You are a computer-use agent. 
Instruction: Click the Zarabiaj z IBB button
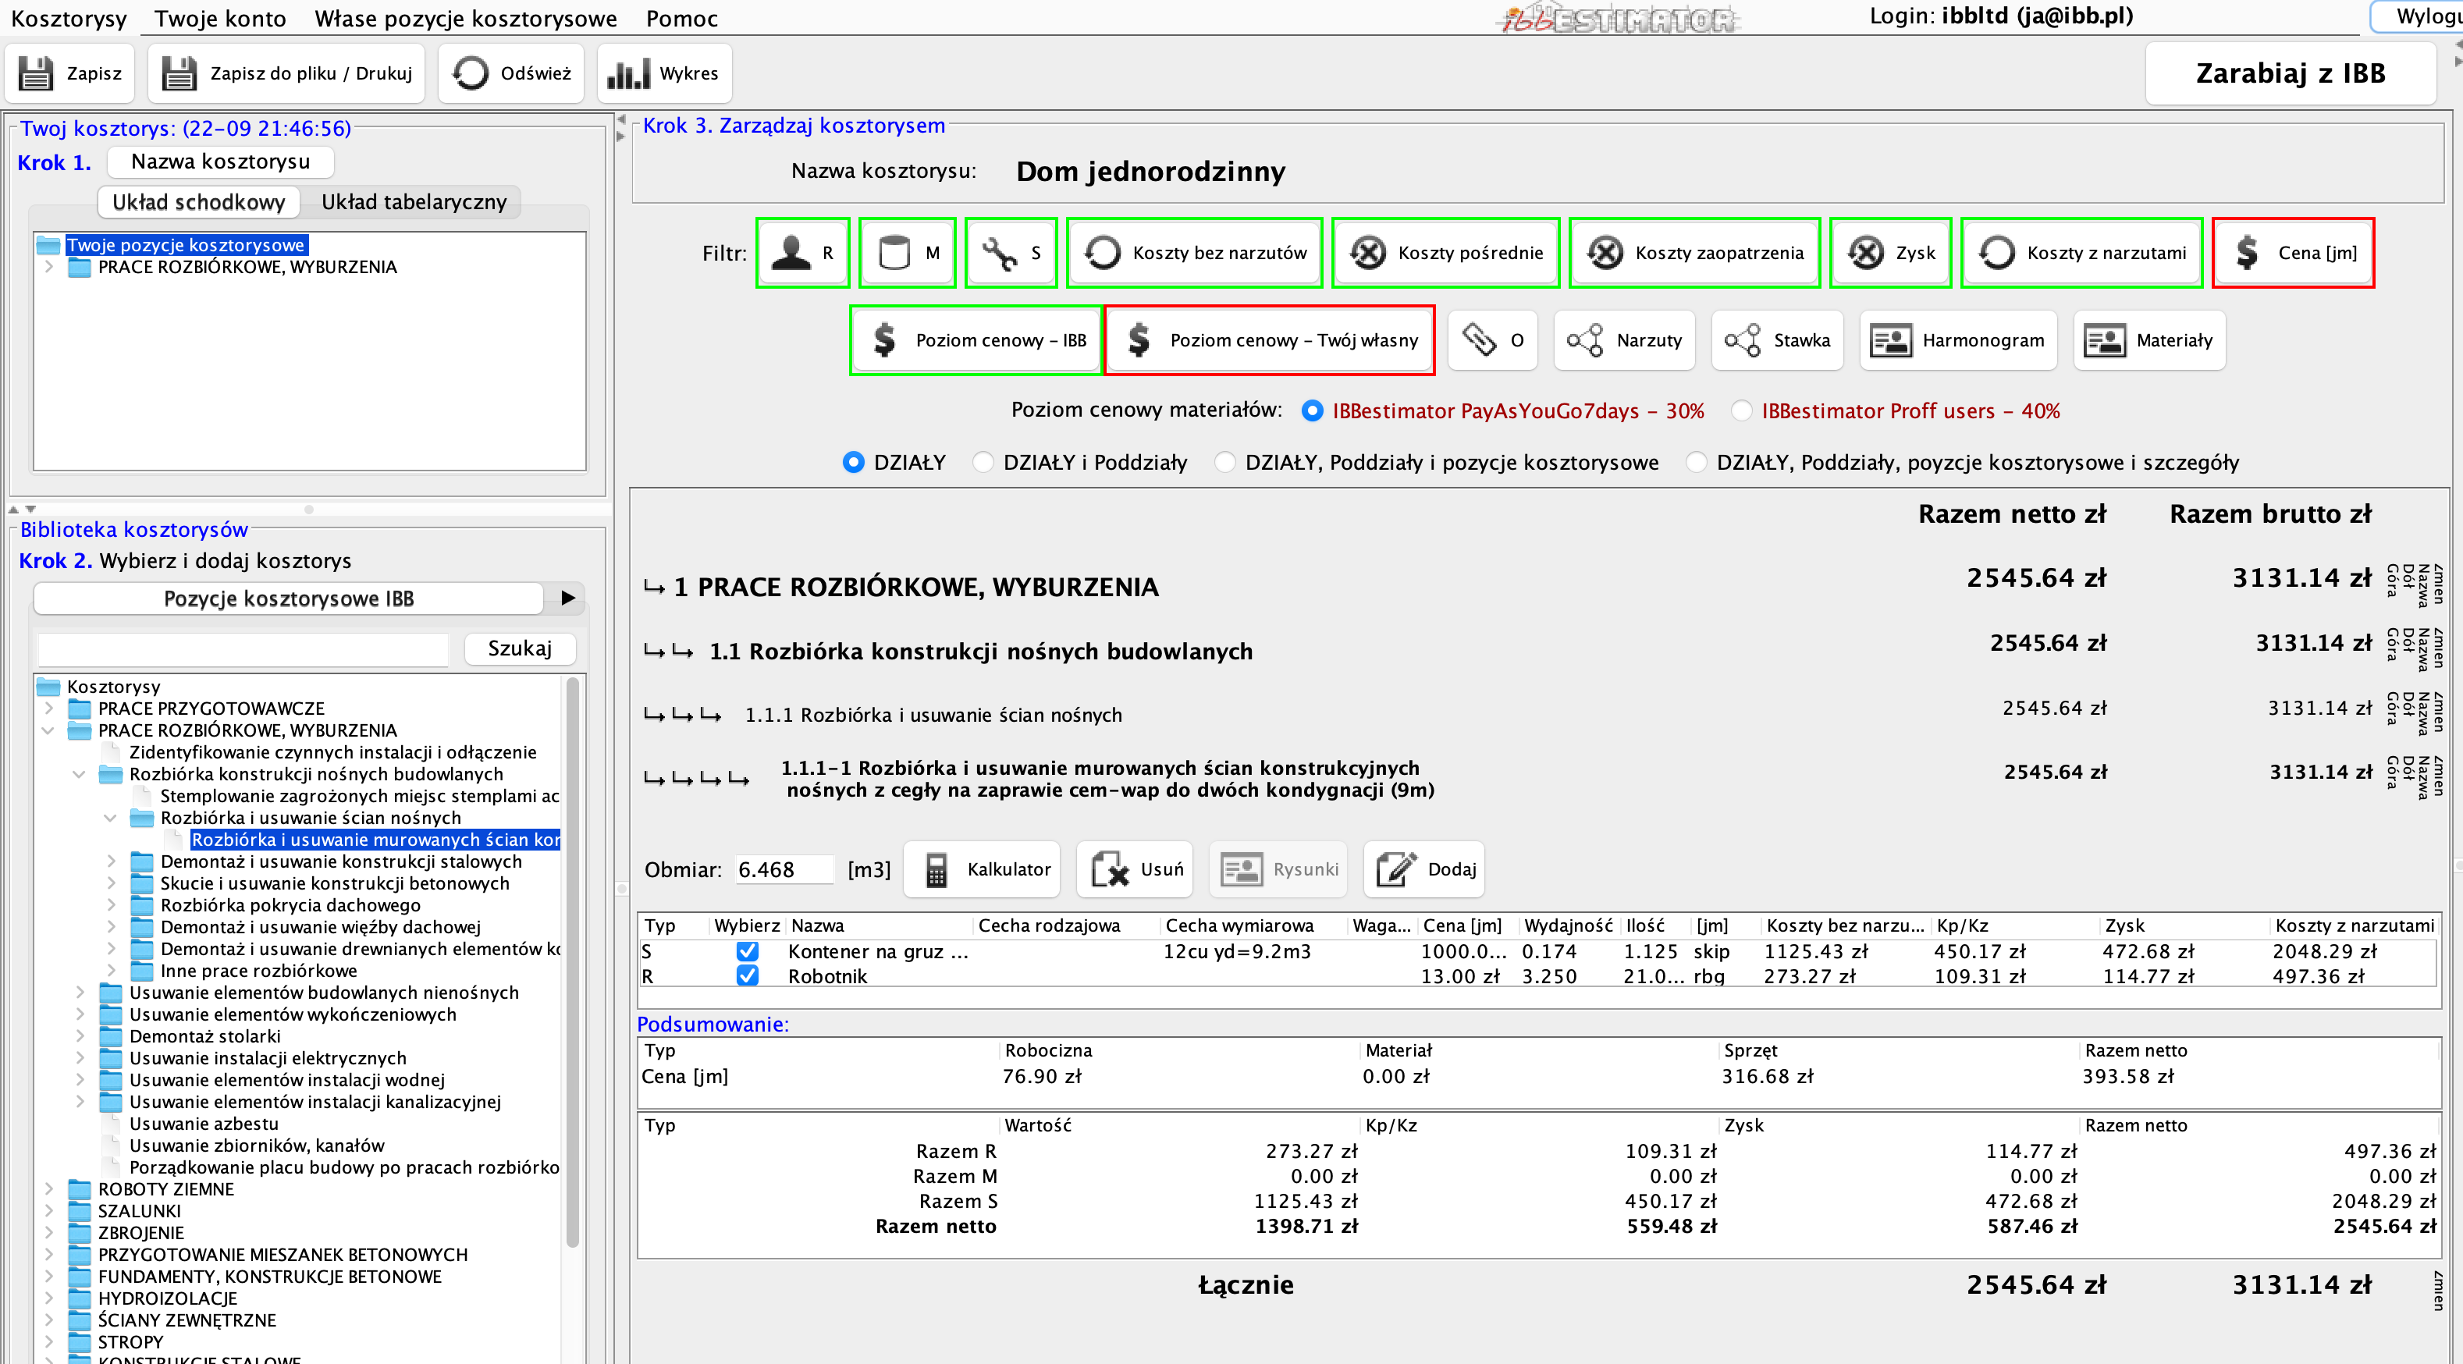pos(2290,73)
